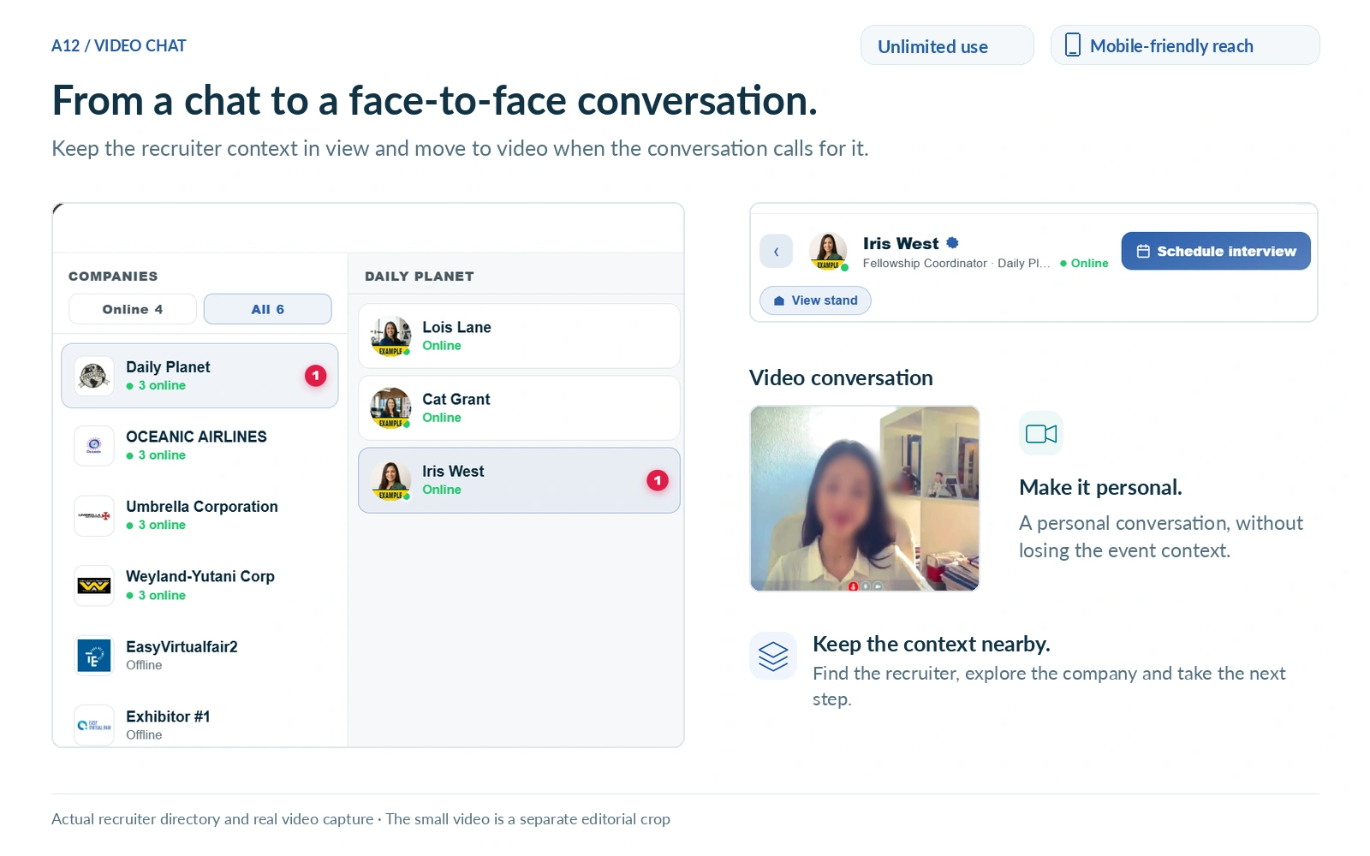
Task: Click the 3 online status under Umbrella Corporation
Action: [x=156, y=525]
